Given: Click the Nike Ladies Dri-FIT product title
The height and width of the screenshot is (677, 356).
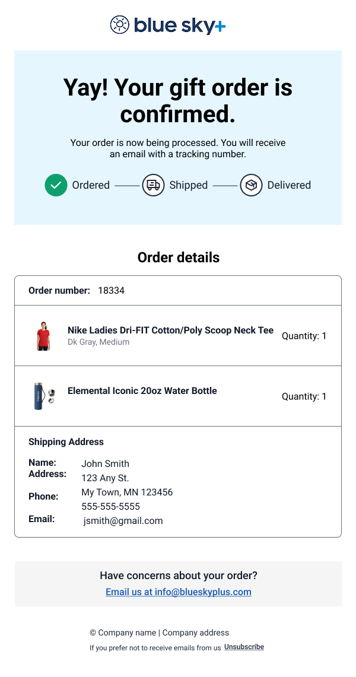Looking at the screenshot, I should (x=170, y=330).
